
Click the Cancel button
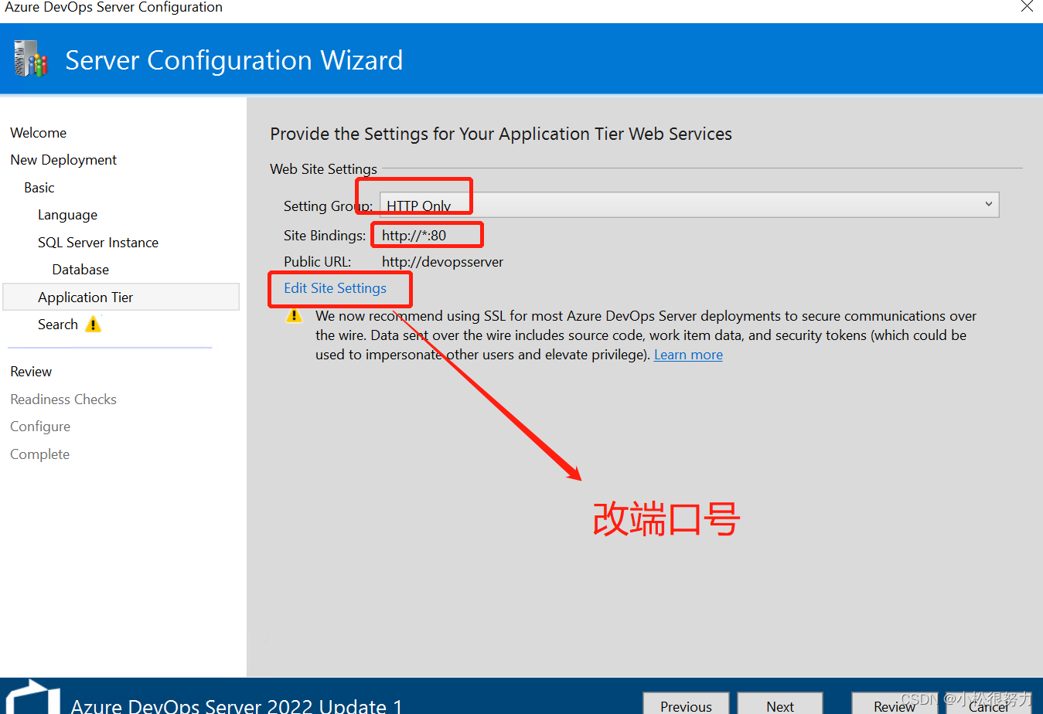989,704
